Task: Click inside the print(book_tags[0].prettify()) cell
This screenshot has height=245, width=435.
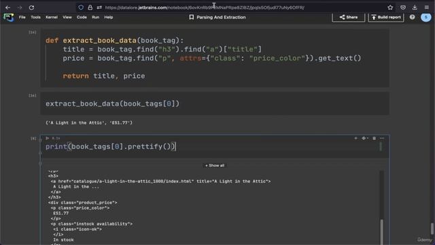Action: pyautogui.click(x=215, y=147)
